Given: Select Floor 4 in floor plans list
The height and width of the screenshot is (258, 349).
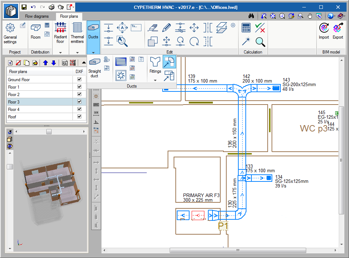Looking at the screenshot, I should tap(14, 110).
